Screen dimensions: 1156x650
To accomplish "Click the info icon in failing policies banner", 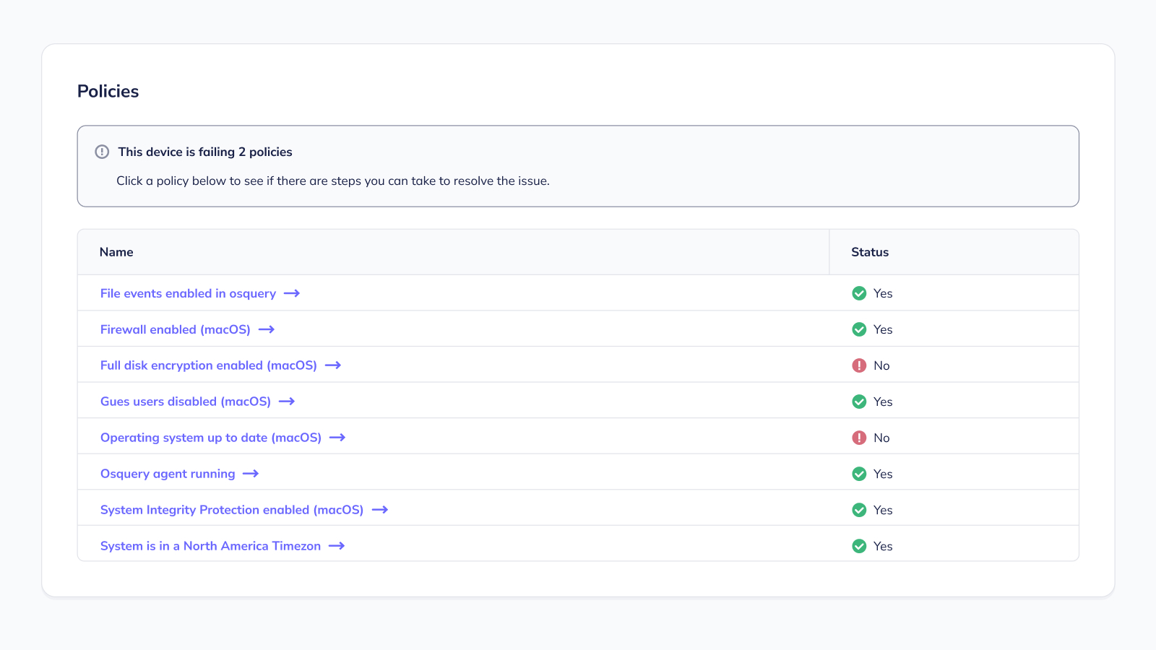I will [x=102, y=152].
